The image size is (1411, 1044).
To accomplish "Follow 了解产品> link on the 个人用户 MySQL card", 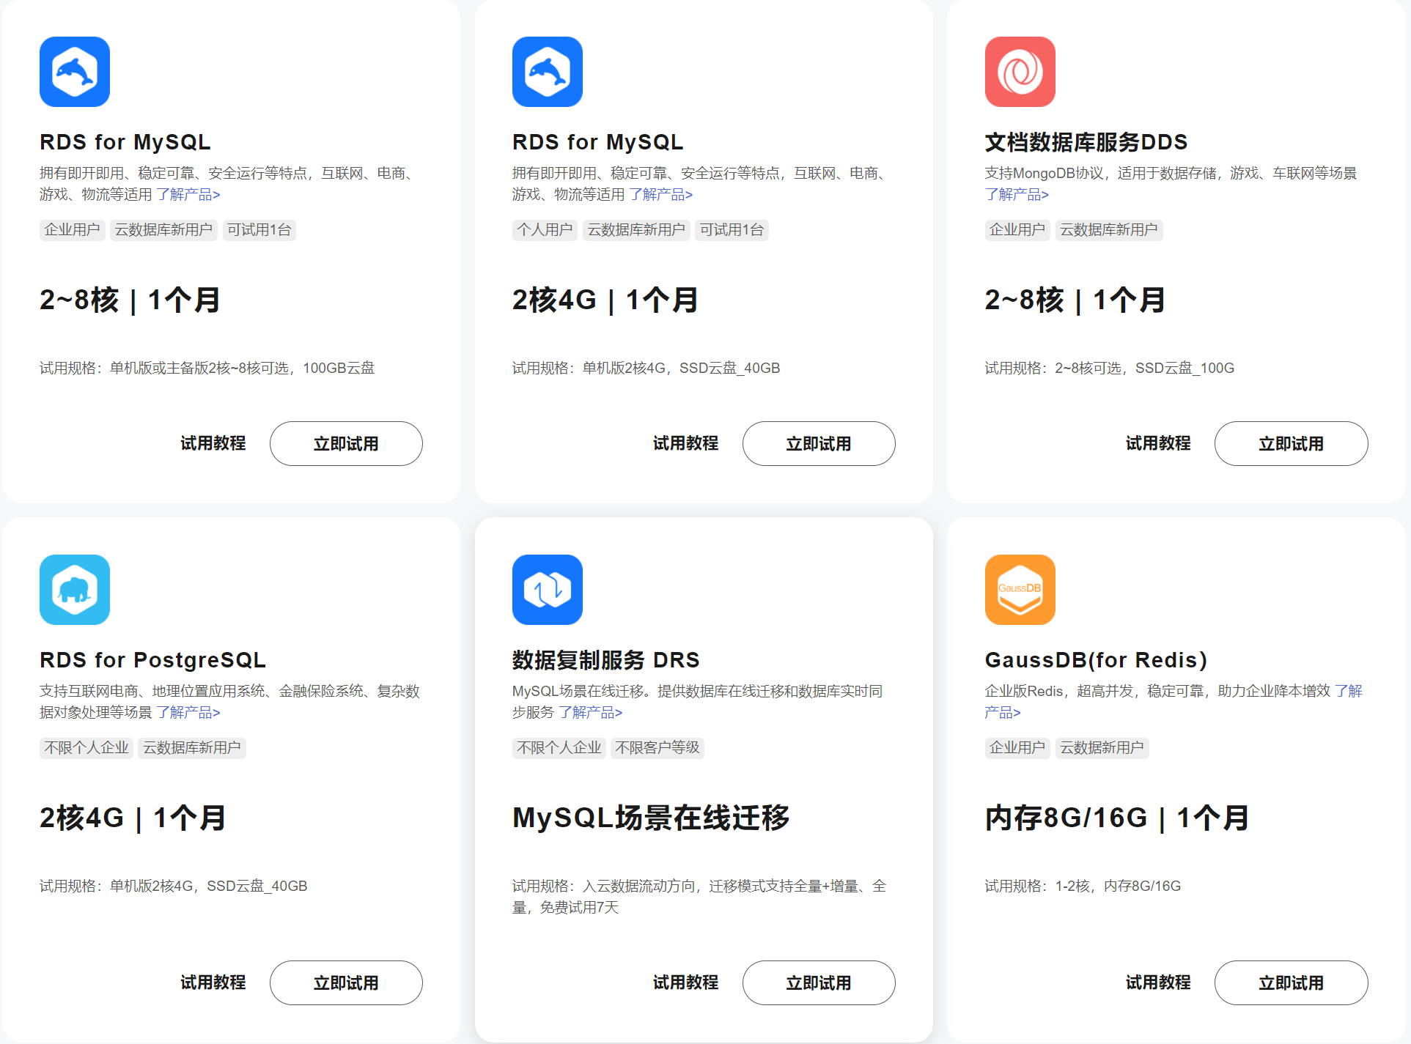I will pos(661,194).
